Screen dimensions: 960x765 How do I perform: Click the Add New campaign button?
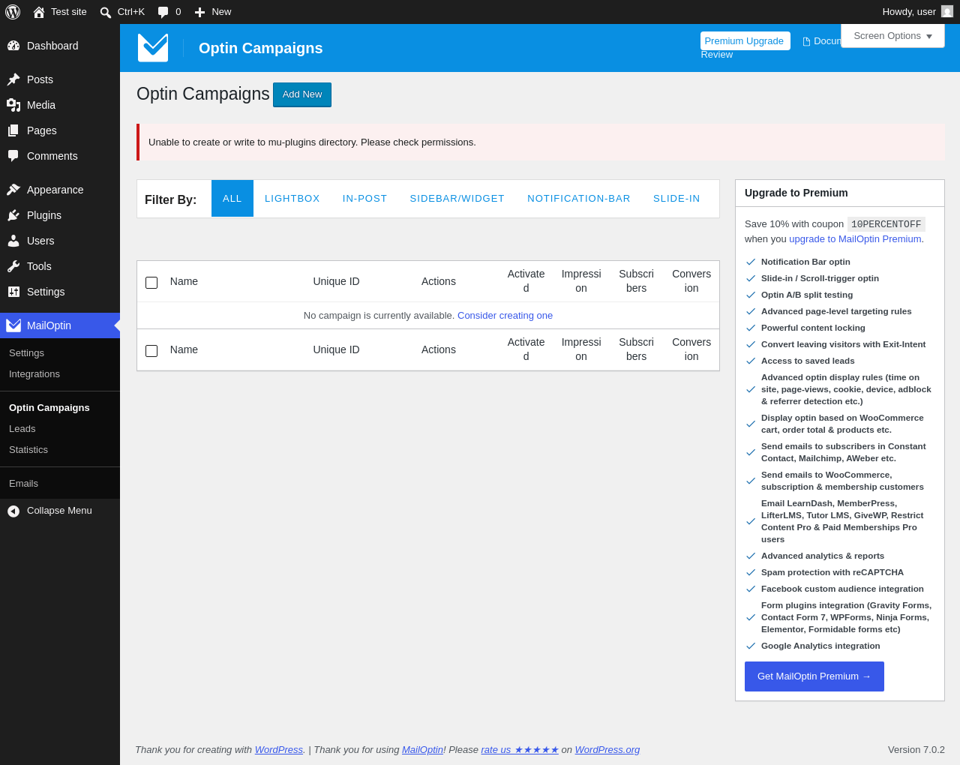point(302,94)
